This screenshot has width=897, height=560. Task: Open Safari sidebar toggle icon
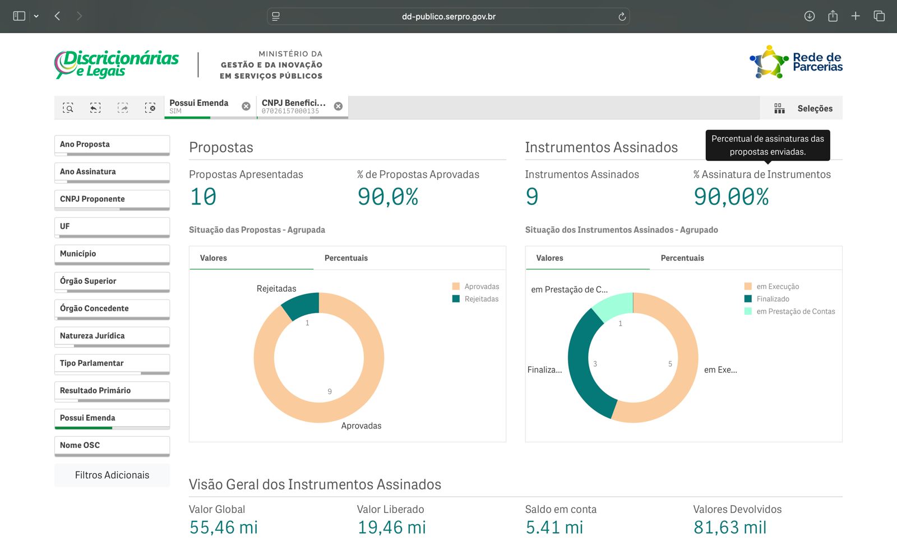coord(19,16)
